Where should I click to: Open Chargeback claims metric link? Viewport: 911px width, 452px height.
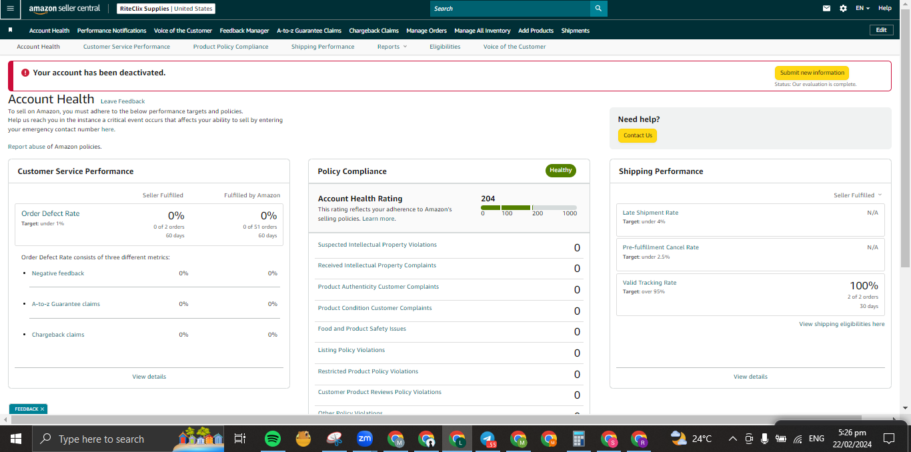(x=58, y=335)
